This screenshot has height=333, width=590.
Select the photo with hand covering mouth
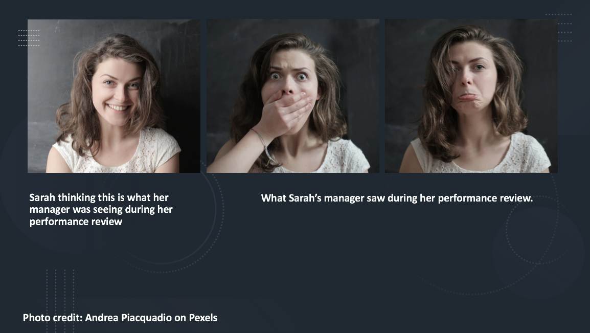(x=293, y=96)
